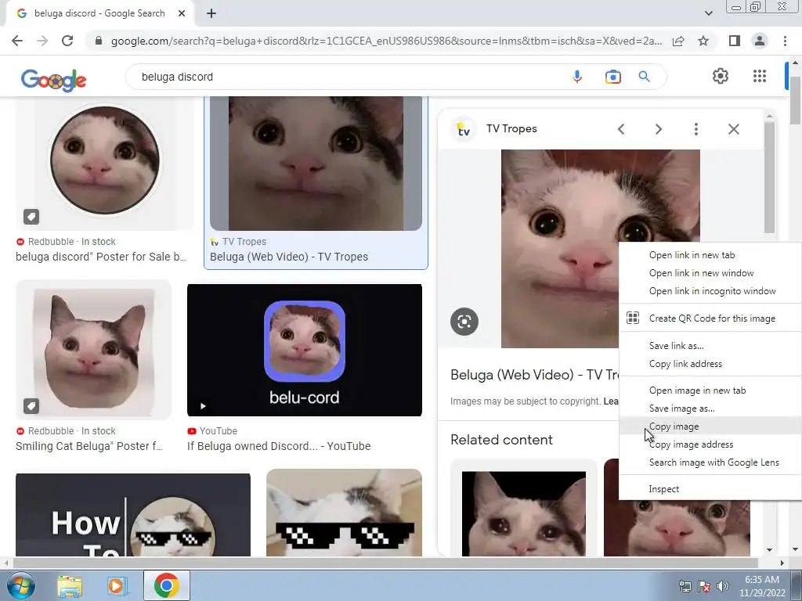Viewport: 802px width, 601px height.
Task: Click the beluga discord Poster for Sale link
Action: tap(101, 257)
